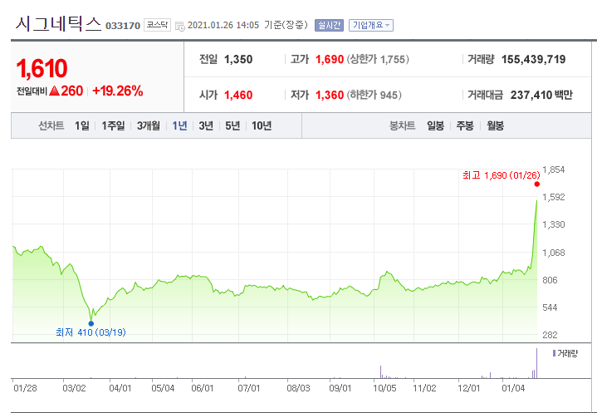Select the 1일 line chart period
Screen dimensions: 597x413
[x=82, y=125]
